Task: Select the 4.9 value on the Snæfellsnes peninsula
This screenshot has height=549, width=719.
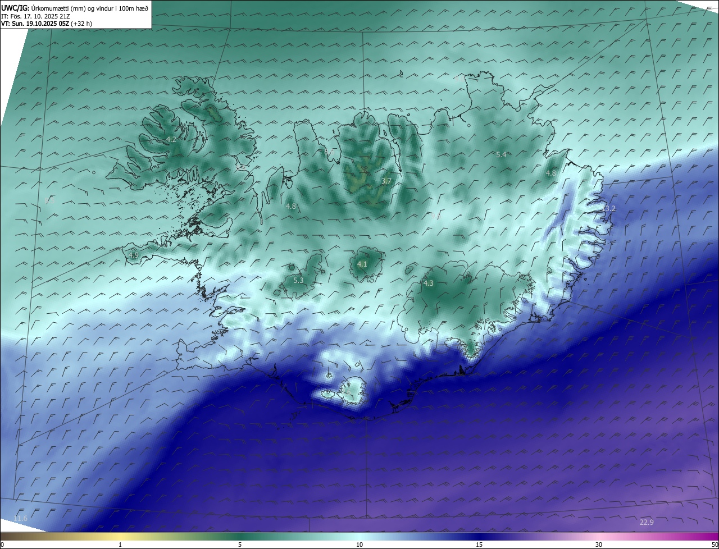Action: (133, 255)
